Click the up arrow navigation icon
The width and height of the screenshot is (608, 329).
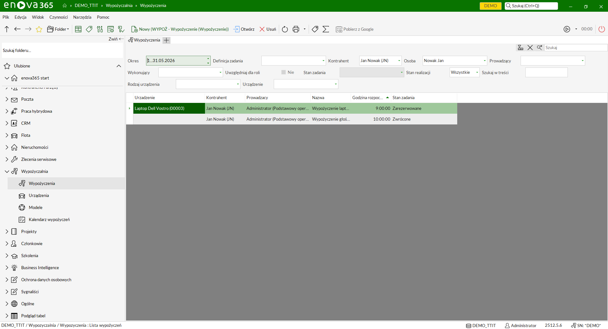(x=7, y=29)
